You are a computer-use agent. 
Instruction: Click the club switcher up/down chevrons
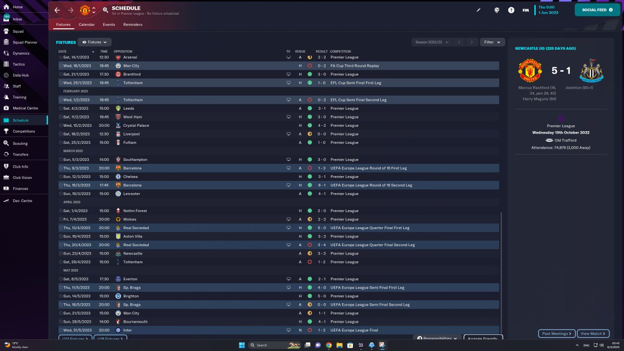(94, 10)
